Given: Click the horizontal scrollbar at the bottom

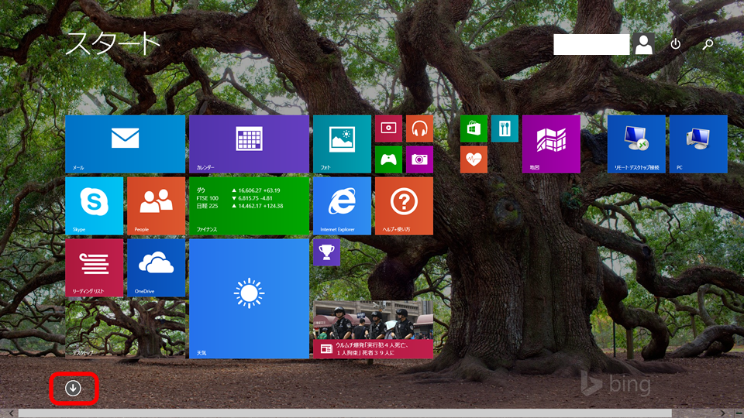Looking at the screenshot, I should [372, 413].
